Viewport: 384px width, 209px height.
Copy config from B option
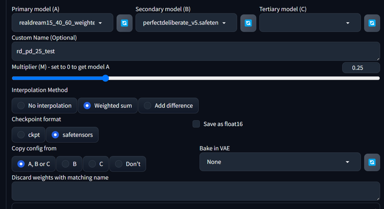(x=69, y=164)
